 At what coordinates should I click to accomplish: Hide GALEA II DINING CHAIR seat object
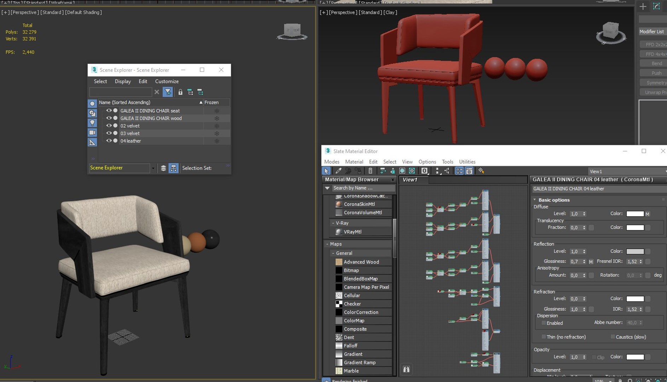pyautogui.click(x=109, y=110)
